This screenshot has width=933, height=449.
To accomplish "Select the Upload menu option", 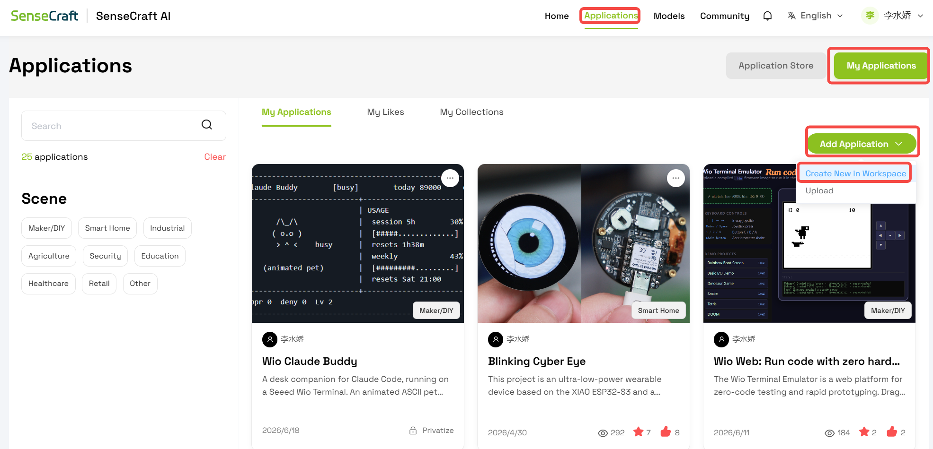I will tap(819, 190).
